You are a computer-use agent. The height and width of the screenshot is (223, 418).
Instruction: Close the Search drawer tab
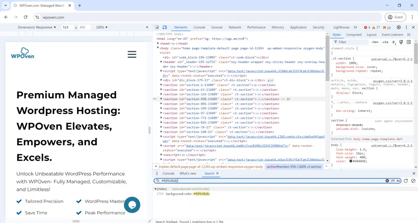pyautogui.click(x=218, y=173)
